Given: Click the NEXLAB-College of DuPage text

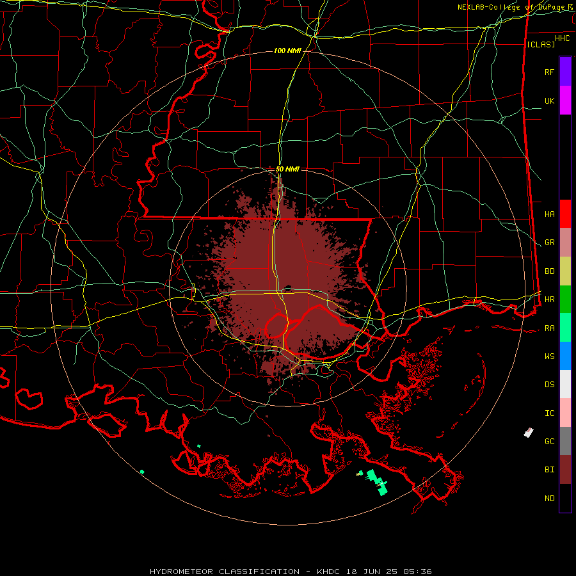Looking at the screenshot, I should [512, 7].
